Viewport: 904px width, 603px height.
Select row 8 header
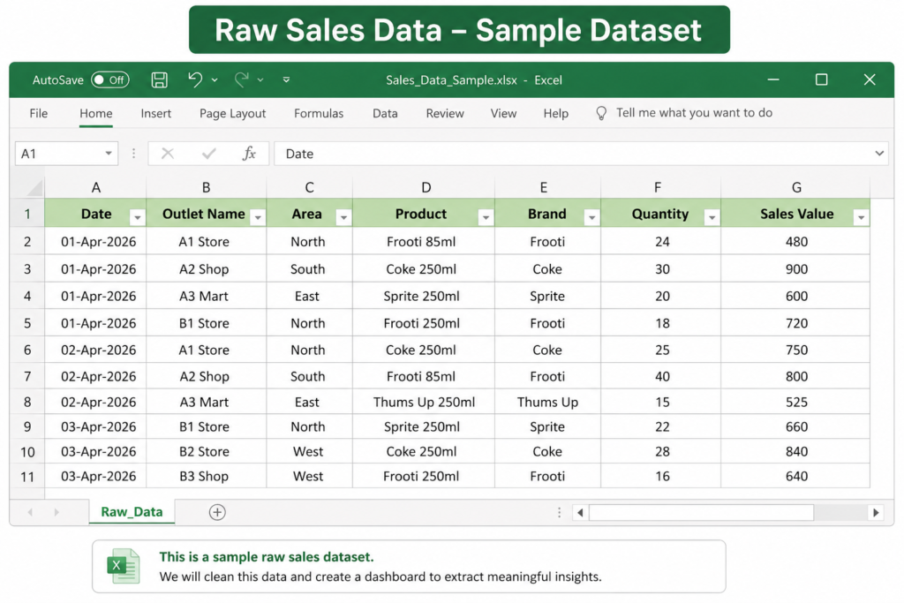coord(27,402)
